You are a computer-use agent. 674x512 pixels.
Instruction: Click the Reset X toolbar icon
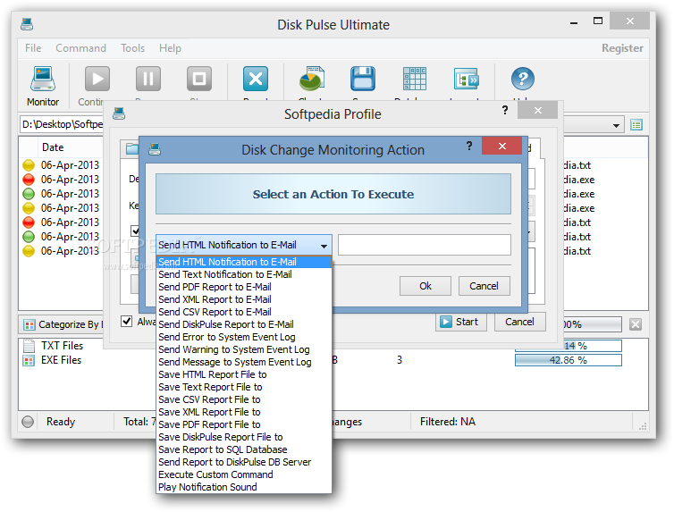tap(256, 79)
